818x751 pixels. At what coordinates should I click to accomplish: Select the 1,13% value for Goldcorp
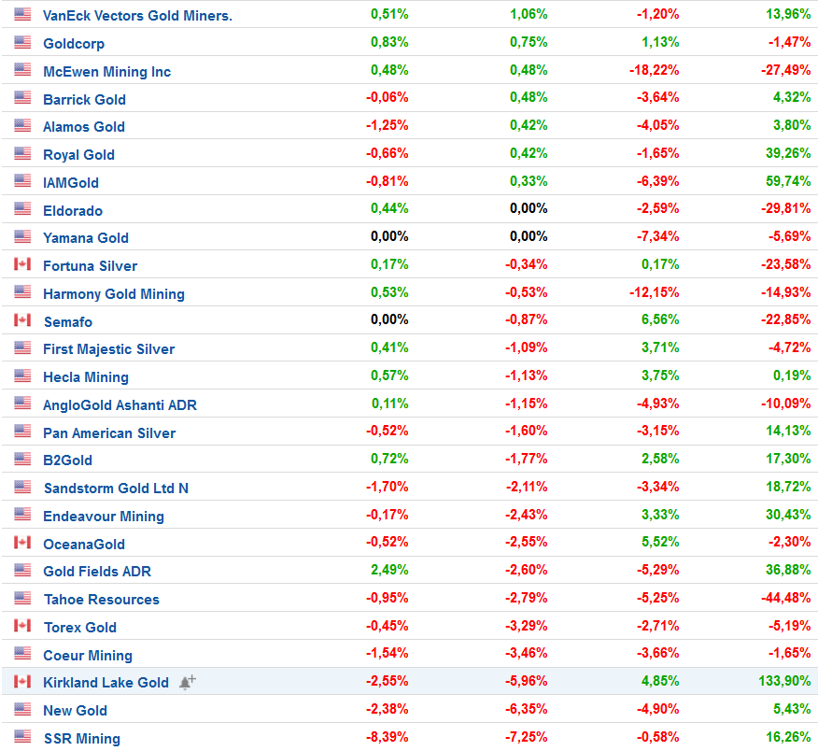pyautogui.click(x=660, y=42)
